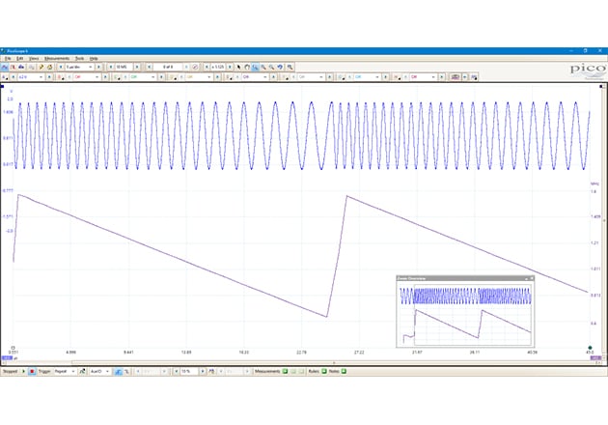Select falling edge trigger toggle
608x425 pixels.
click(126, 372)
